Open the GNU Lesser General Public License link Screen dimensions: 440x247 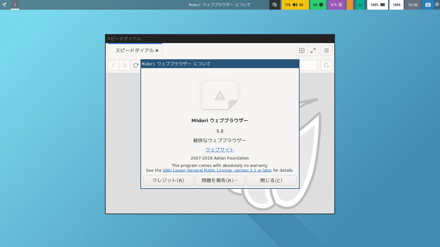pyautogui.click(x=217, y=170)
